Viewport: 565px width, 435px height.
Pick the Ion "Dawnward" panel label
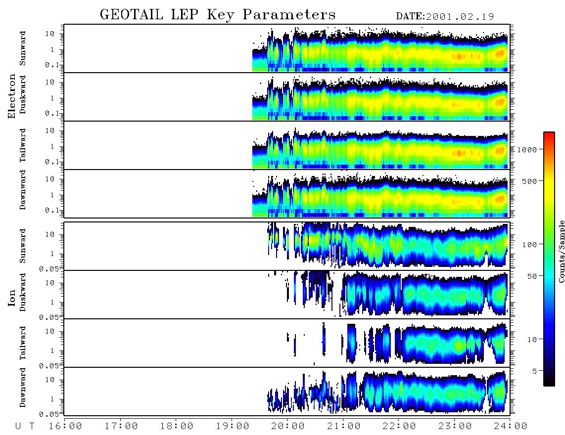23,388
